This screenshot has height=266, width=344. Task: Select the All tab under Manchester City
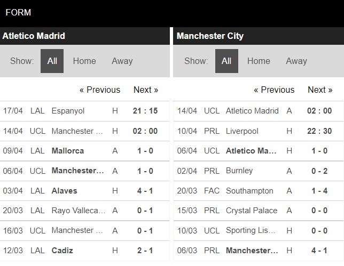click(x=226, y=61)
